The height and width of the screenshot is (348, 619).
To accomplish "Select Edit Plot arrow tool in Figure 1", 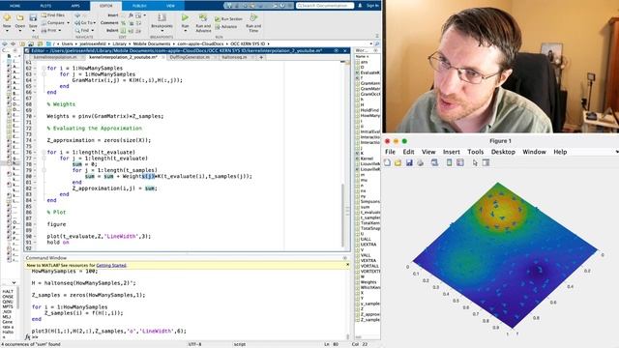I will pyautogui.click(x=475, y=162).
